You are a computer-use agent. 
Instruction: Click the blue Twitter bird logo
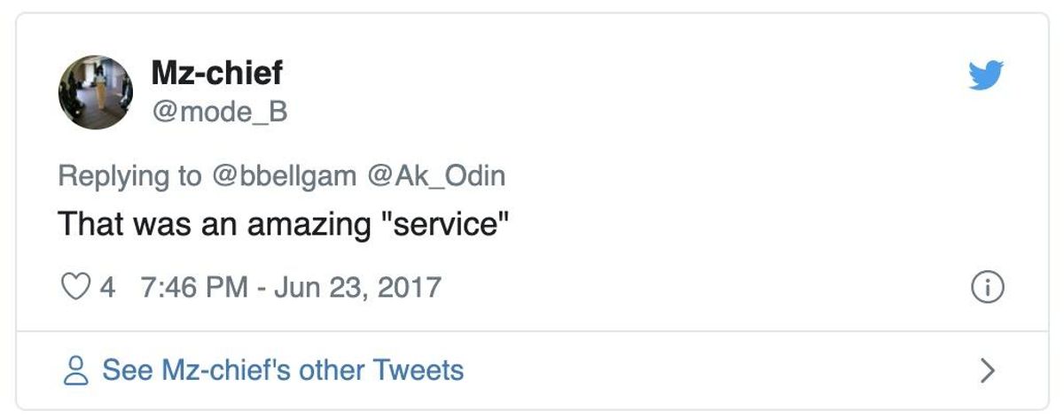[x=986, y=76]
